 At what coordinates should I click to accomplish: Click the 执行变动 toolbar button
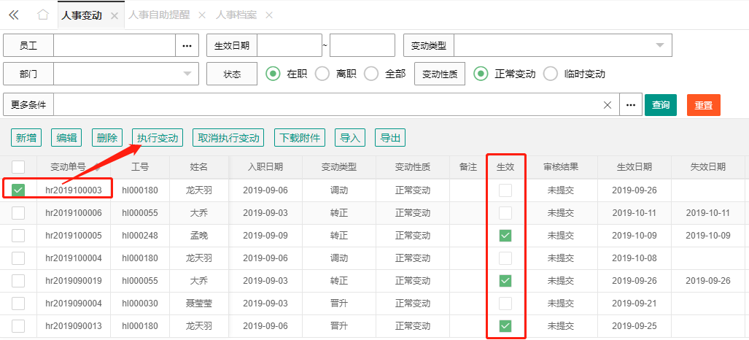158,138
